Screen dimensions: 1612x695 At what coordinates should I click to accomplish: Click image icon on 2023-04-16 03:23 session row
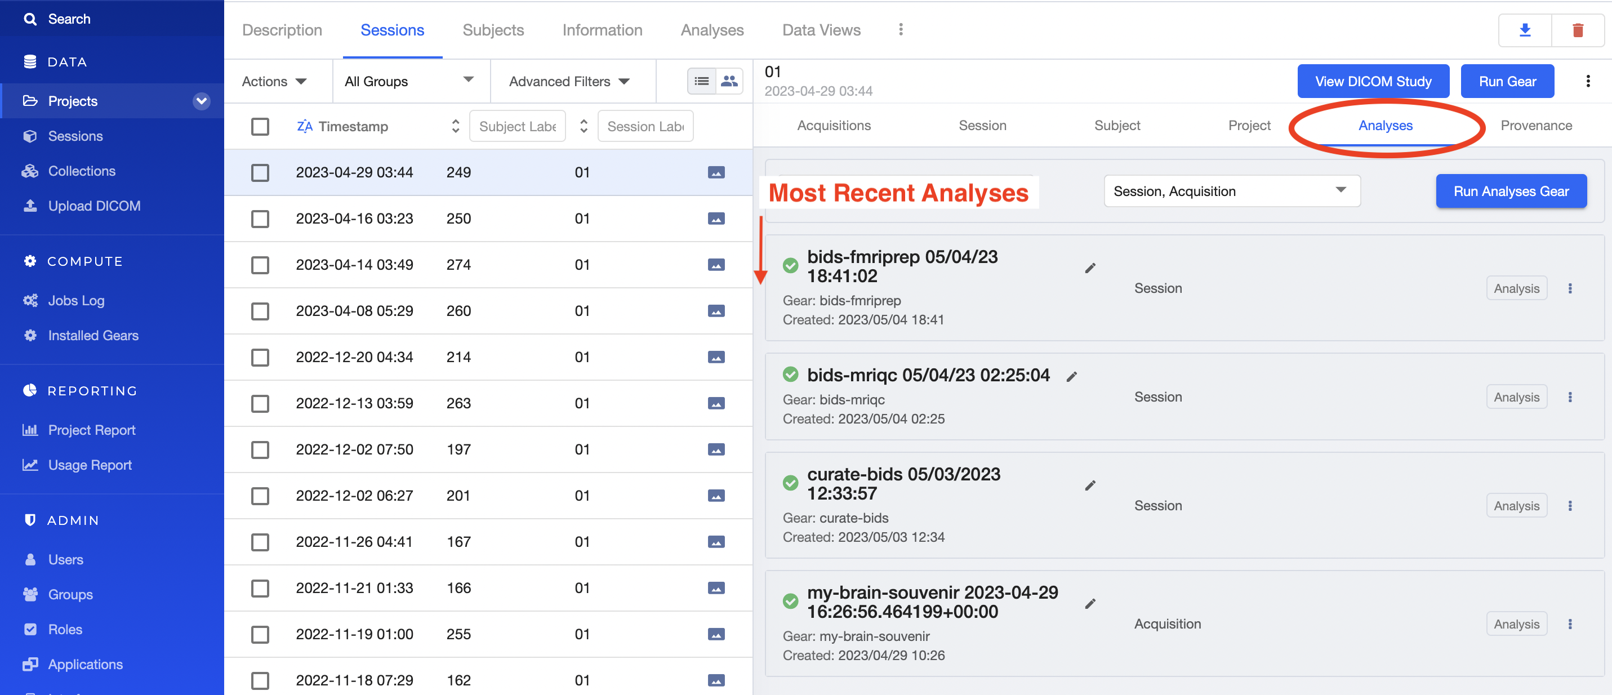pos(716,219)
